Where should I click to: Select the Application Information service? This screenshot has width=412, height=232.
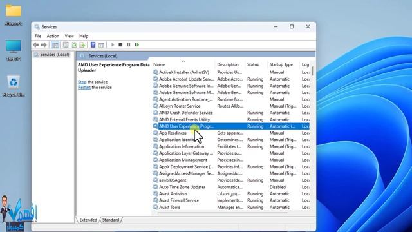pyautogui.click(x=230, y=146)
